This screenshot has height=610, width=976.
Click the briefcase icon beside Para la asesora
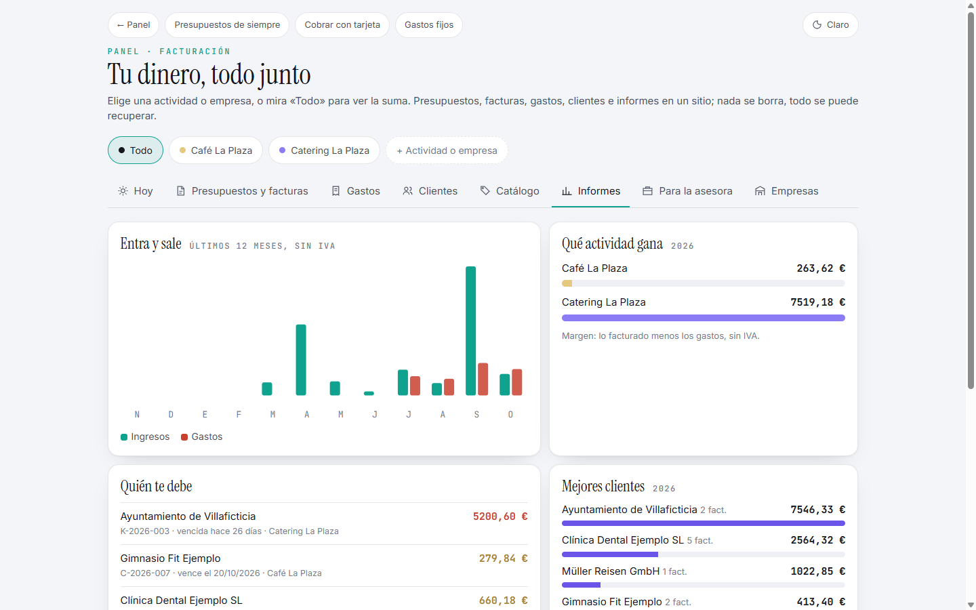coord(648,191)
